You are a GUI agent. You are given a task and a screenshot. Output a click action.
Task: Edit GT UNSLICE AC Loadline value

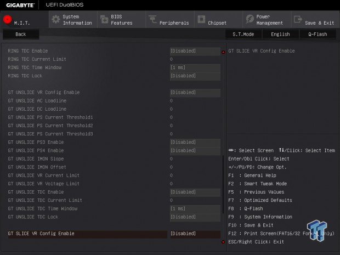click(171, 101)
